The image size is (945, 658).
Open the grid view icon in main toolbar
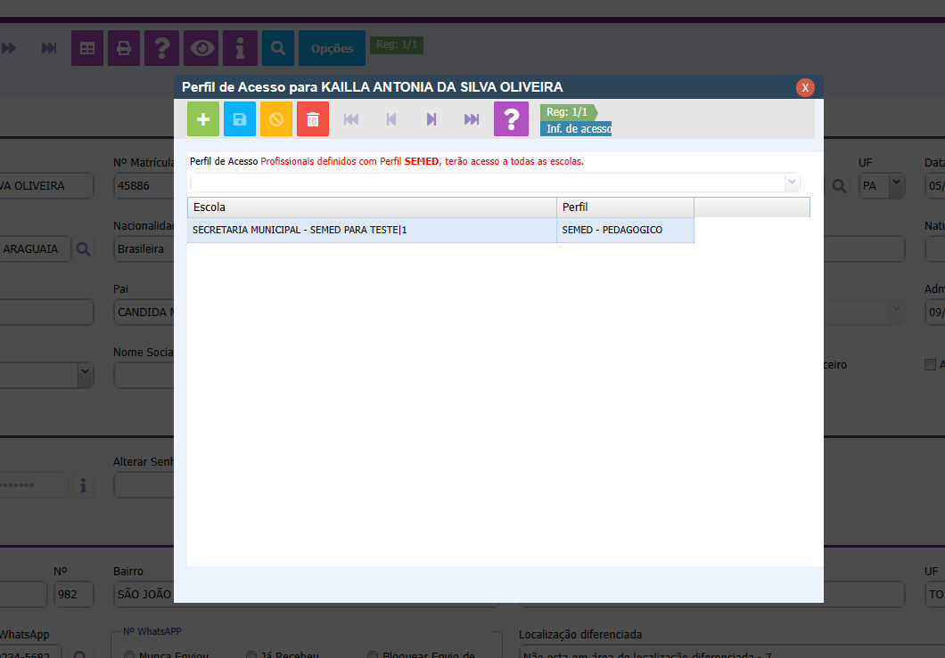pyautogui.click(x=87, y=48)
